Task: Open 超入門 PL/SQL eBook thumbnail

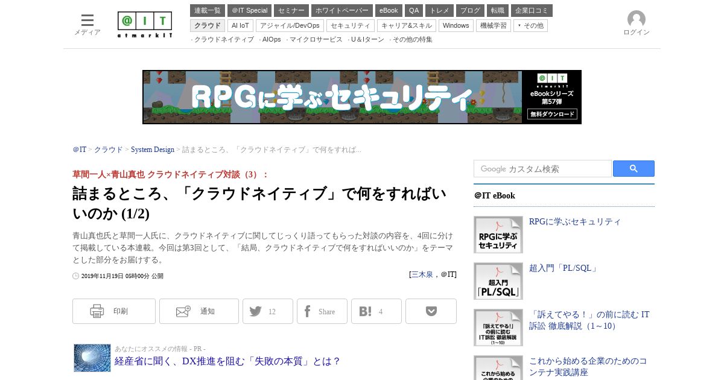Action: 498,281
